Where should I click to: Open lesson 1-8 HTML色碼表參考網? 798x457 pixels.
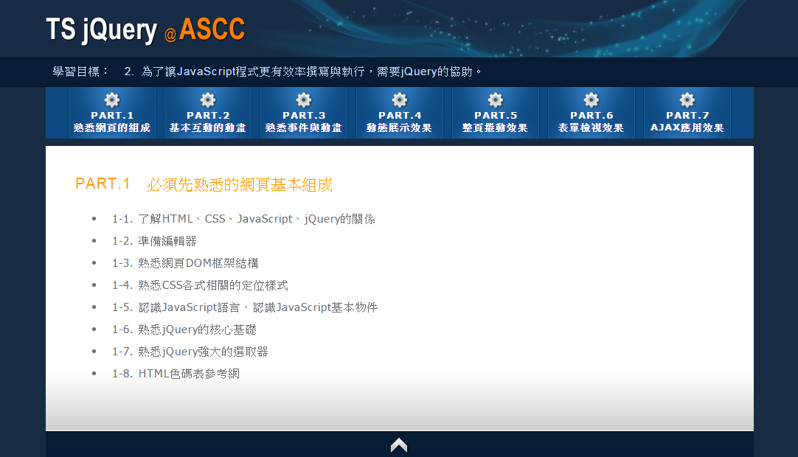pos(176,374)
